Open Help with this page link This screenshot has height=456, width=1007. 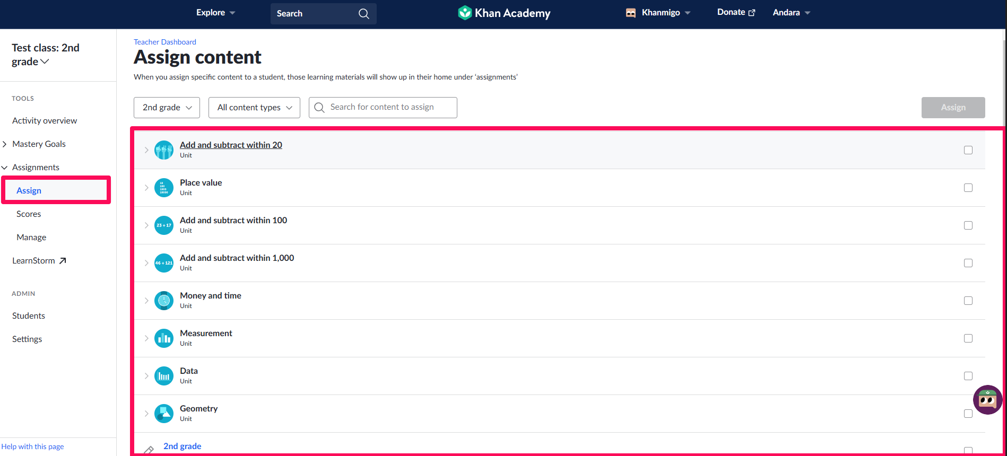(32, 446)
